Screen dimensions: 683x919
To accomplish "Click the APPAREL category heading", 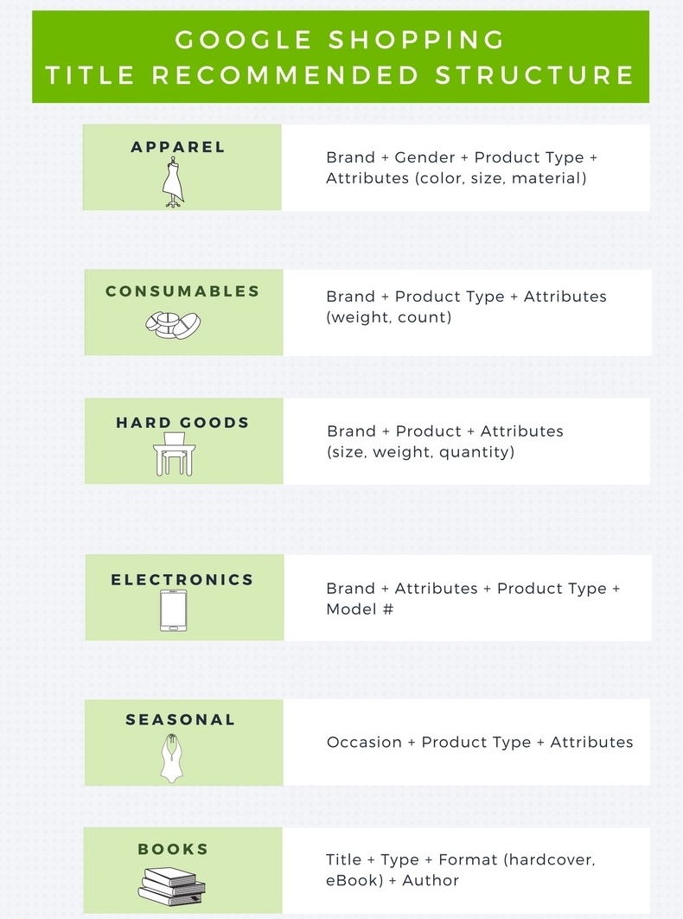I will 178,147.
